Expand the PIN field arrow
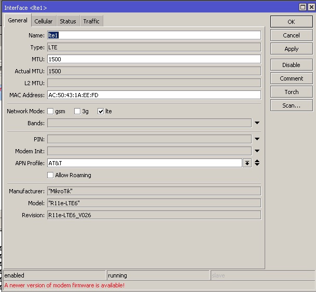 point(257,139)
